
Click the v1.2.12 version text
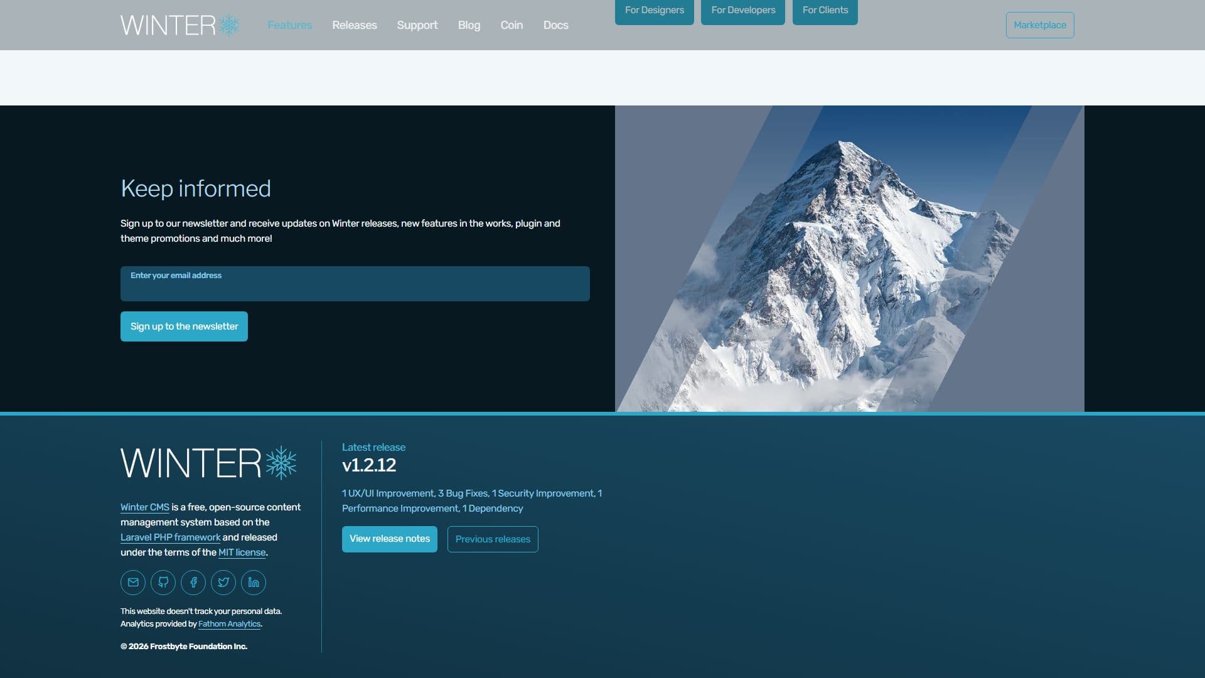pos(369,465)
